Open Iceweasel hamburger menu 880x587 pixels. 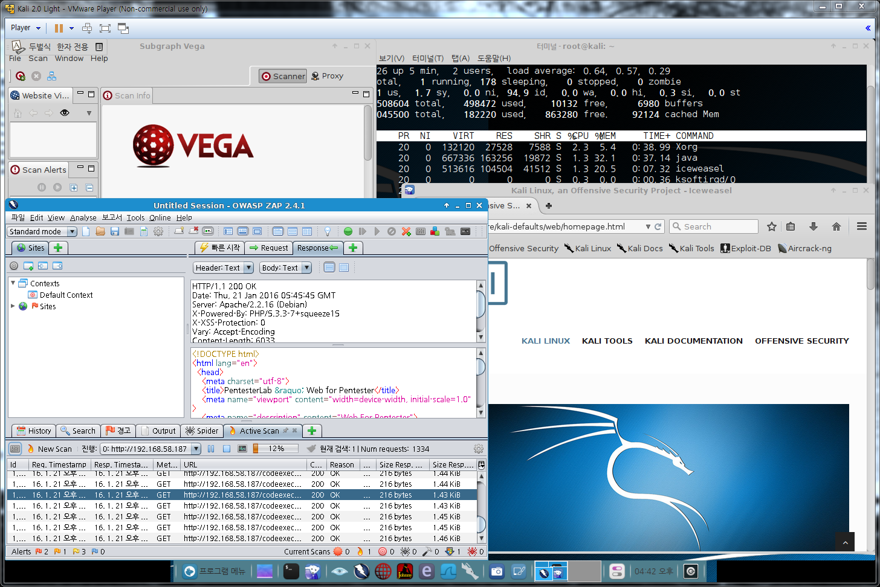862,226
